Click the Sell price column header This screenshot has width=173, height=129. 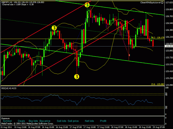click(73, 121)
